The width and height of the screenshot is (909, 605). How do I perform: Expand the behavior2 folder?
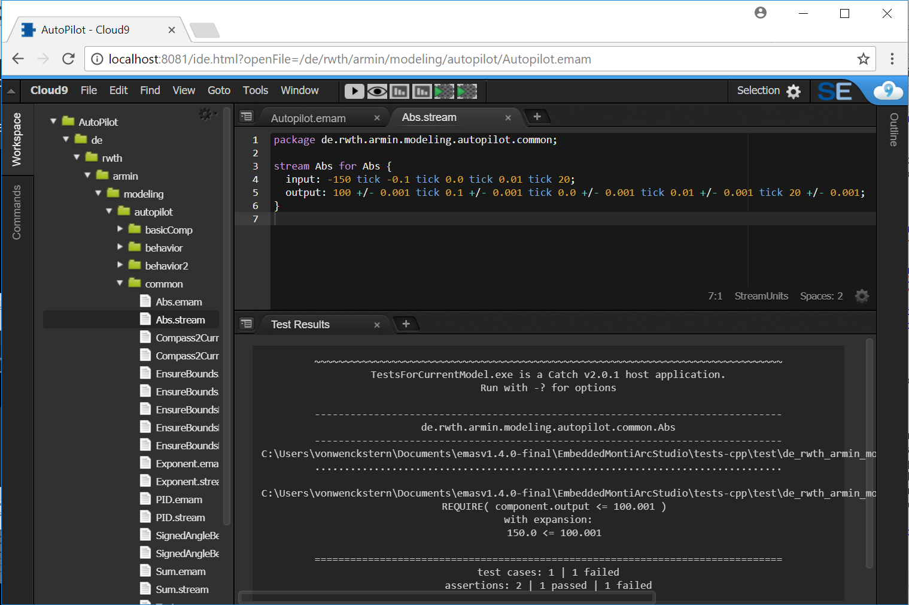click(120, 265)
